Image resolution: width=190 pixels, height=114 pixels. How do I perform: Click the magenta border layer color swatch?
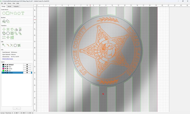tap(3, 69)
